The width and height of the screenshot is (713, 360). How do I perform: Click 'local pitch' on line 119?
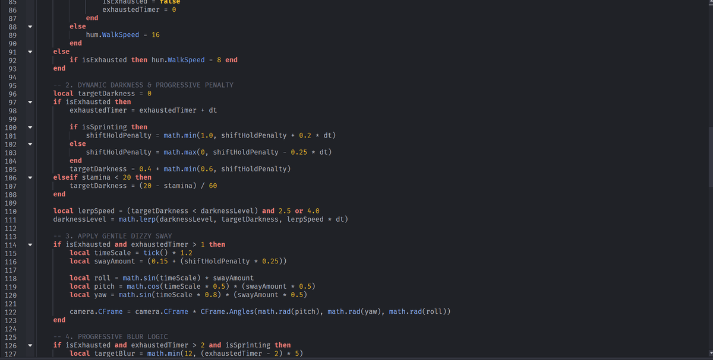[92, 286]
